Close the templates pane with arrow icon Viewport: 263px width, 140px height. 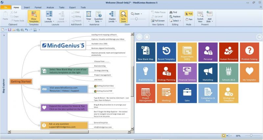(x=259, y=37)
